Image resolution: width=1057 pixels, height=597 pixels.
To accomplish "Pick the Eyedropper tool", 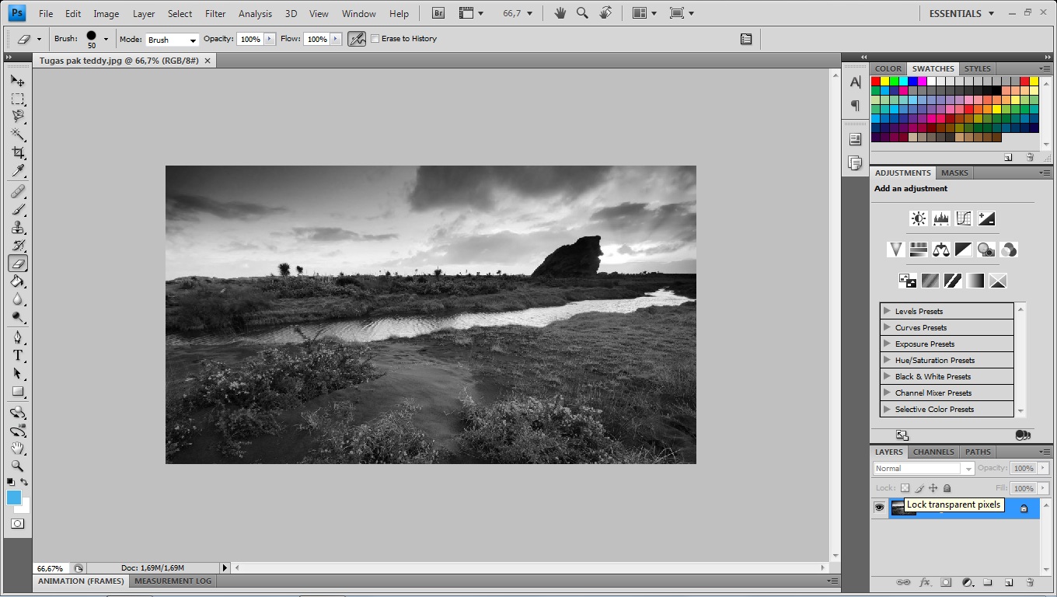I will pos(18,171).
